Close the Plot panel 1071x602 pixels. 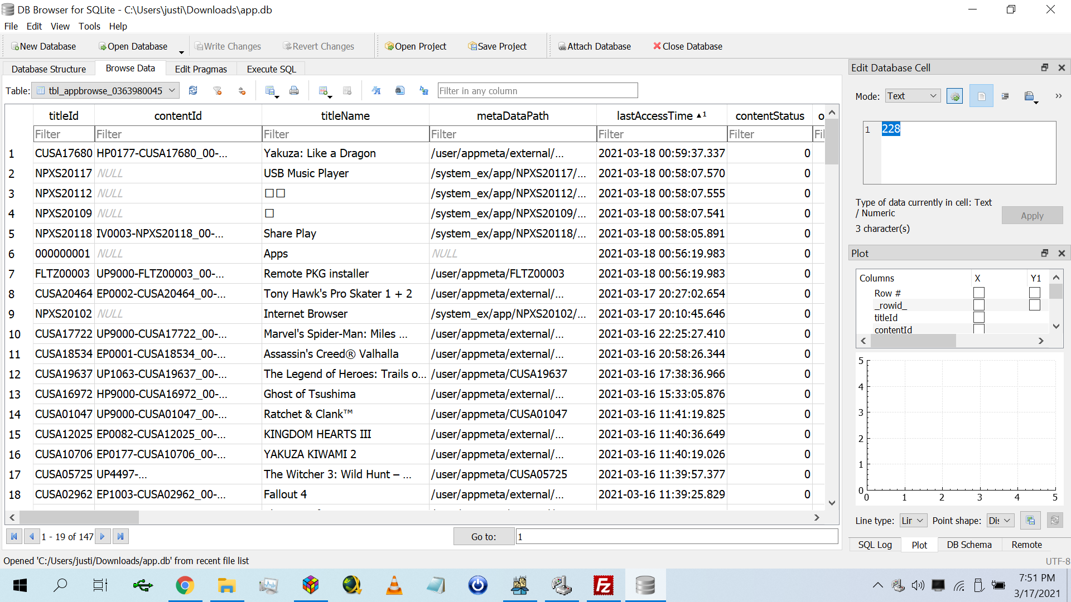pos(1062,253)
